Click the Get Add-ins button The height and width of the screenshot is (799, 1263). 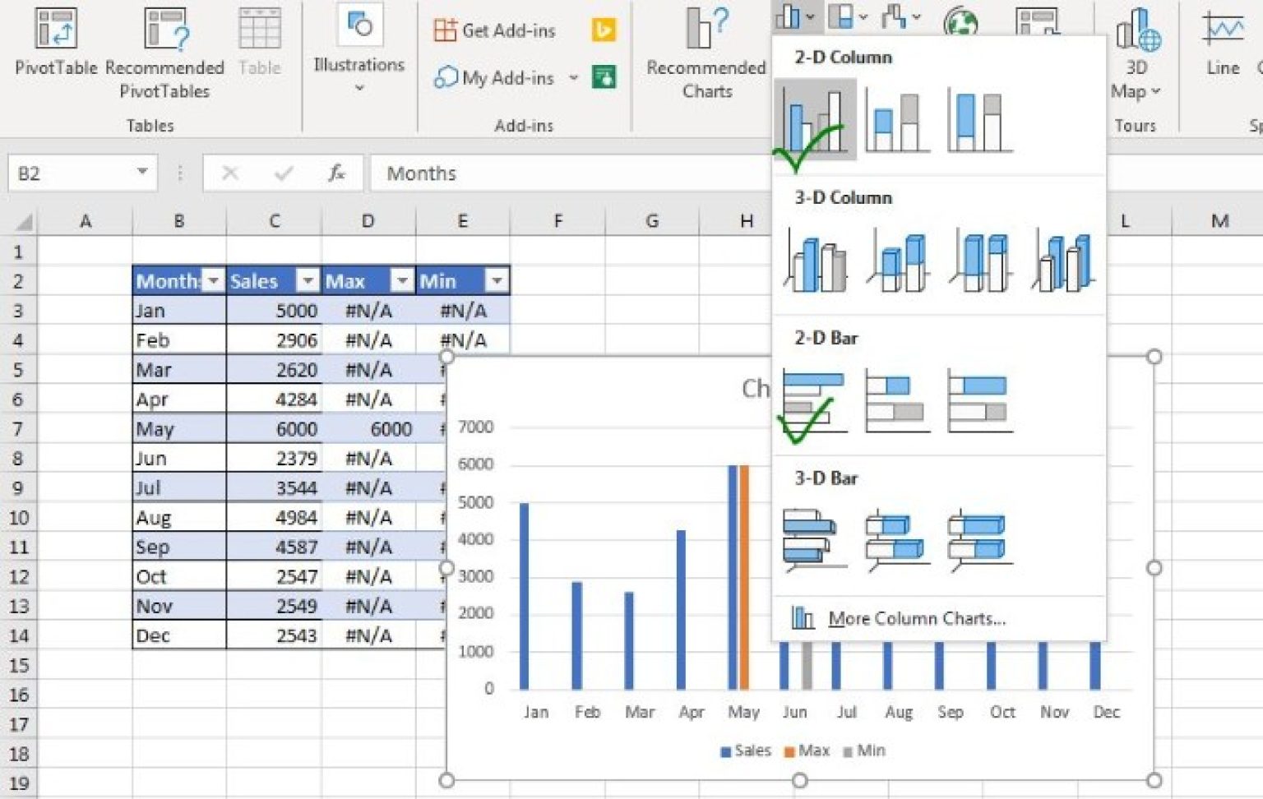coord(494,30)
